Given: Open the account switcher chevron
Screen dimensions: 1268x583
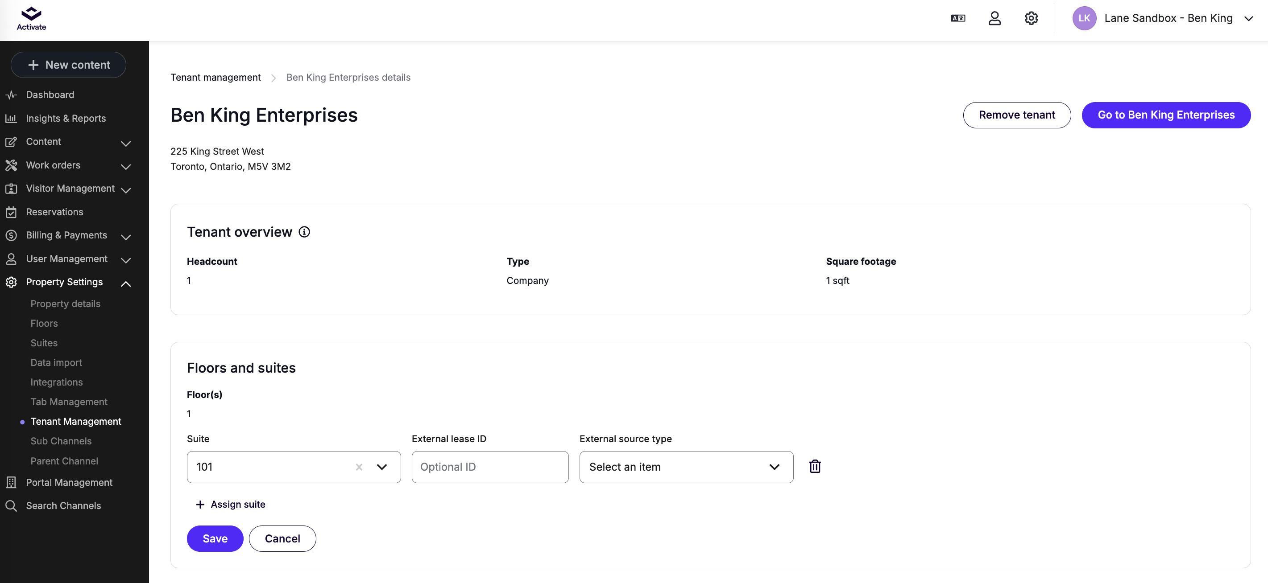Looking at the screenshot, I should [x=1249, y=19].
